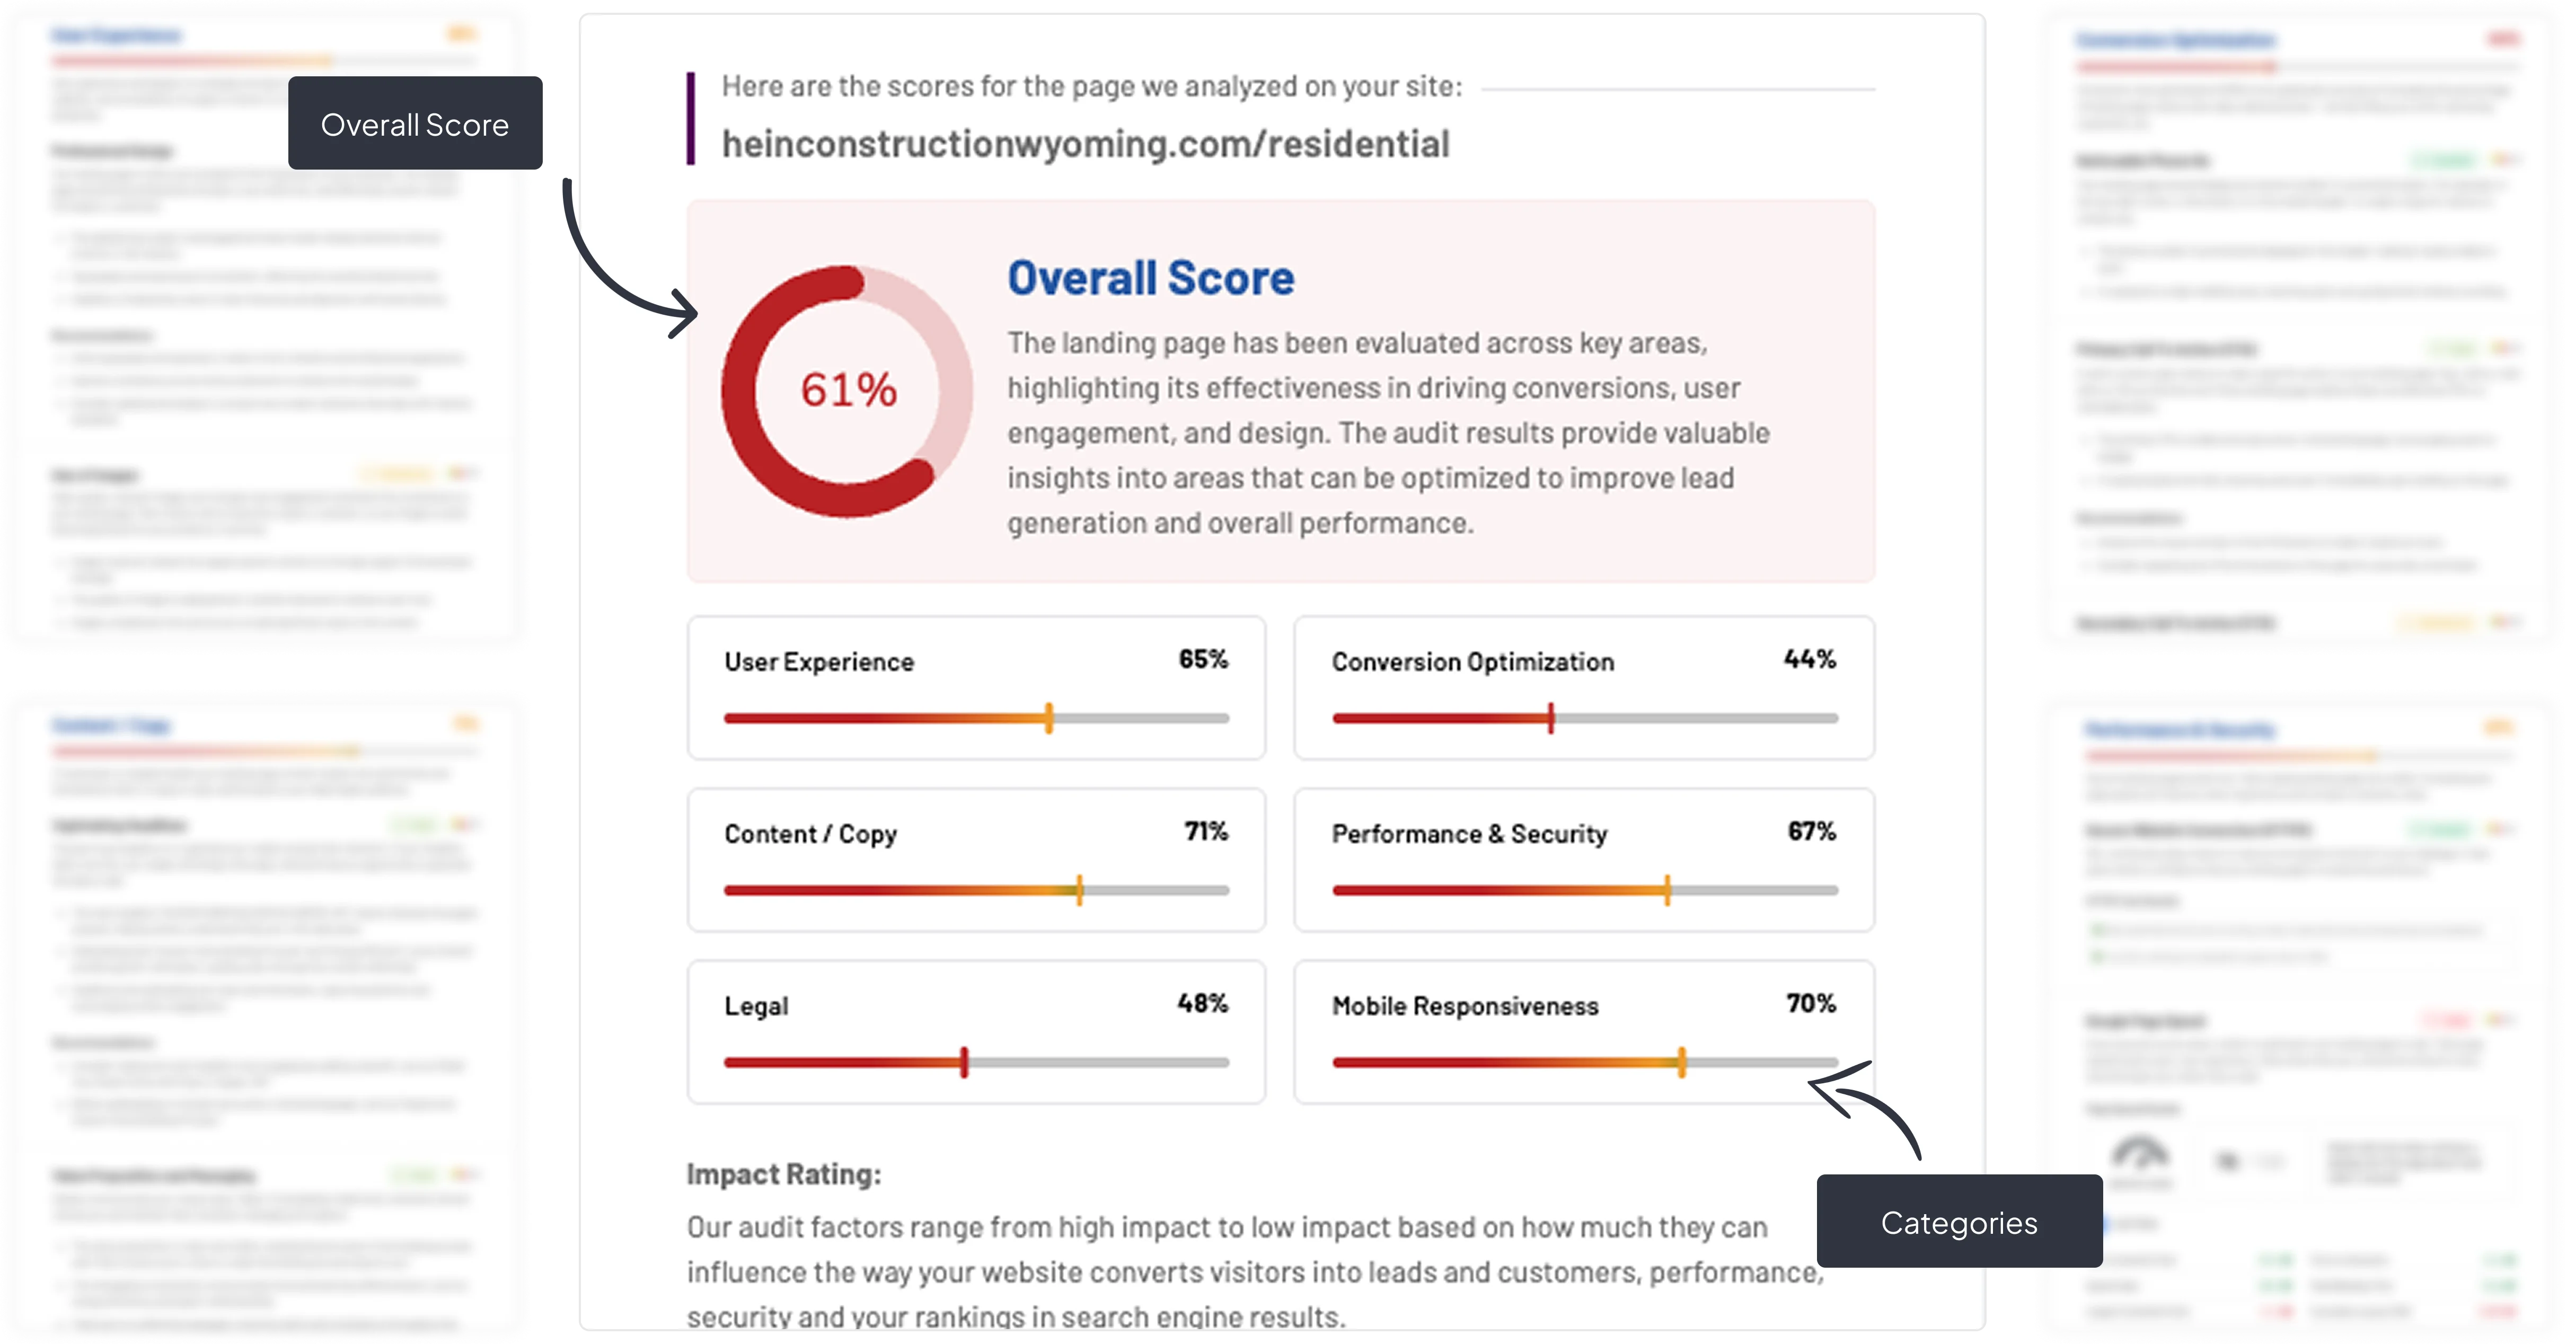Click the Conversion Optimization slider marker
This screenshot has width=2576, height=1344.
[x=1551, y=718]
